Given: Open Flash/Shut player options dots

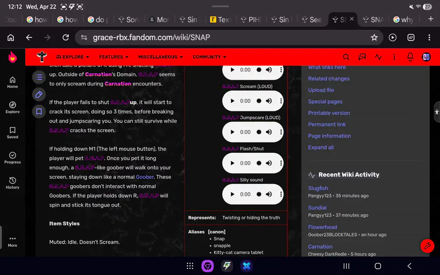Looking at the screenshot, I should pyautogui.click(x=281, y=163).
